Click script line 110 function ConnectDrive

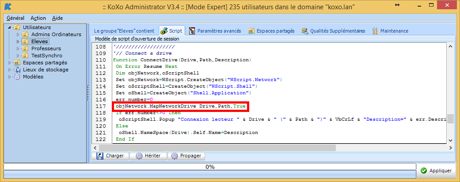pos(182,60)
